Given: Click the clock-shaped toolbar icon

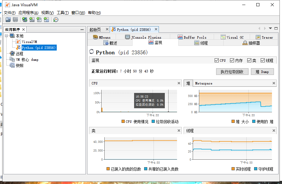Looking at the screenshot, I should [x=56, y=20].
